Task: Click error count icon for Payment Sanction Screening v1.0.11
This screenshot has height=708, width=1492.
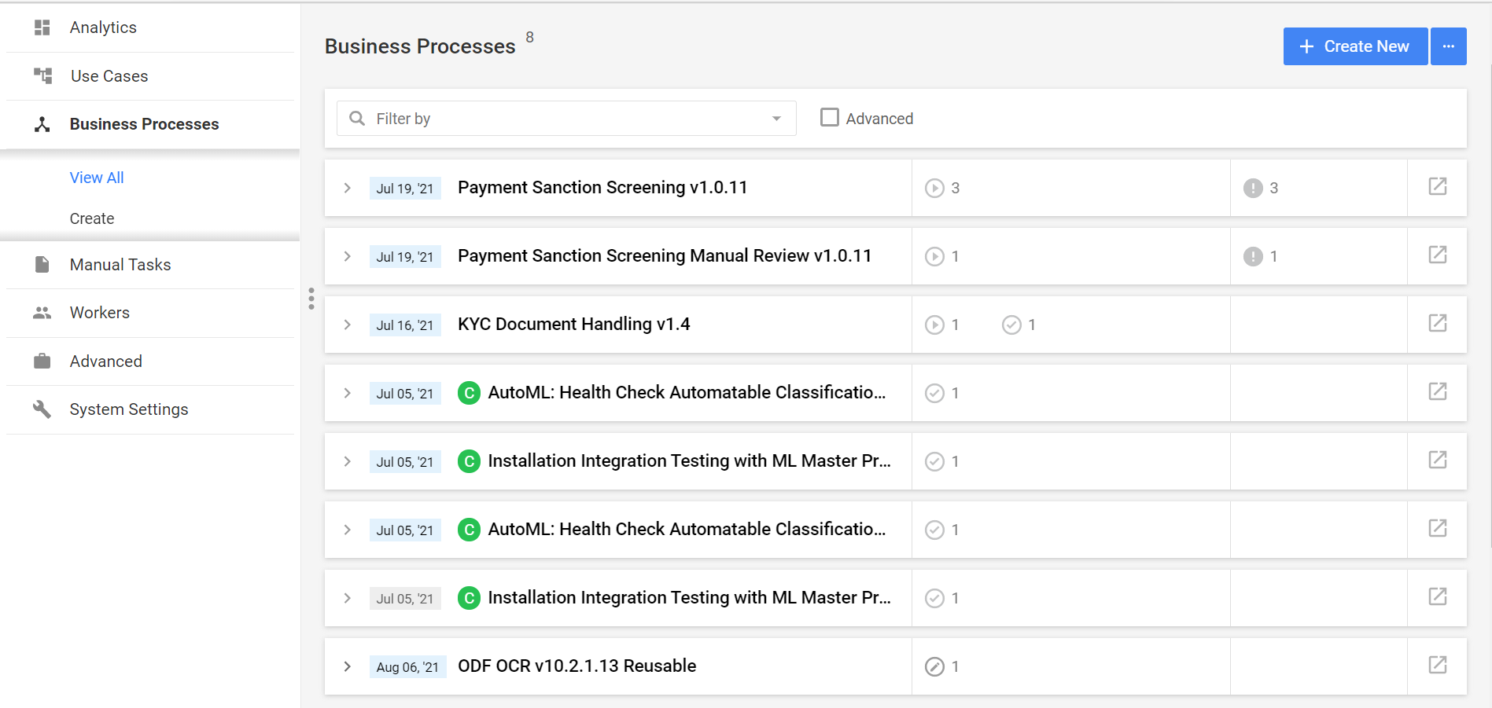Action: click(x=1253, y=188)
